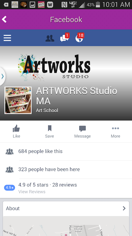Screen dimensions: 132x236
Task: Open the 4.9 star rating badge
Action: point(9,188)
